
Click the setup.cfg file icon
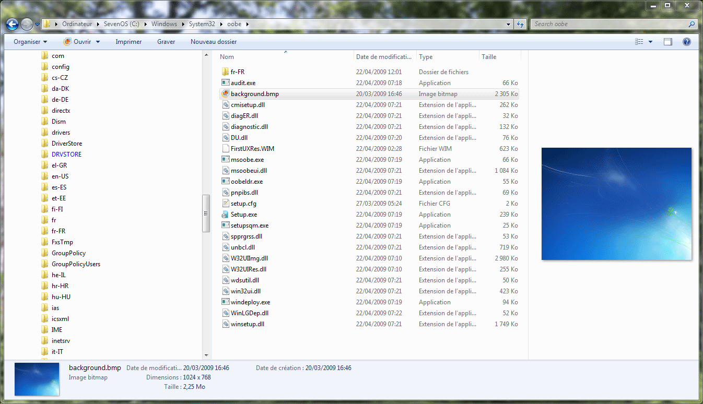[225, 204]
